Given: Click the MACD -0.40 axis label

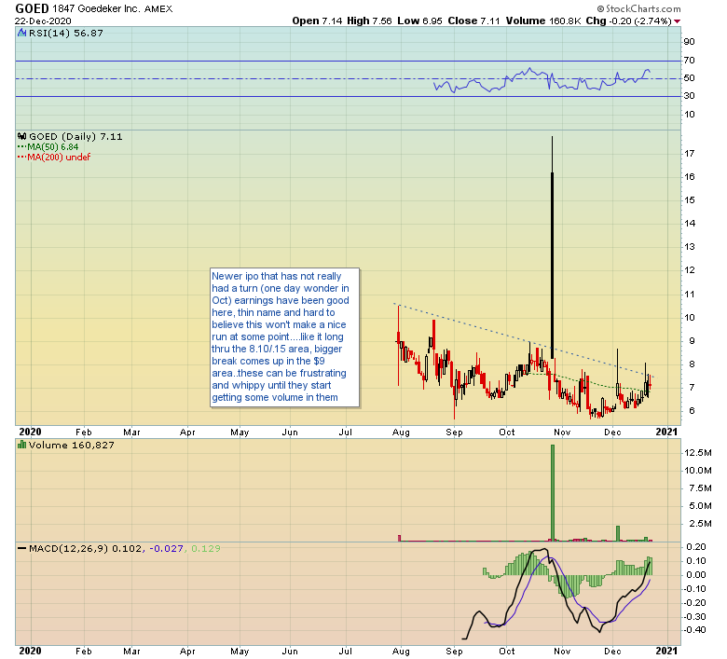Looking at the screenshot, I should 694,630.
